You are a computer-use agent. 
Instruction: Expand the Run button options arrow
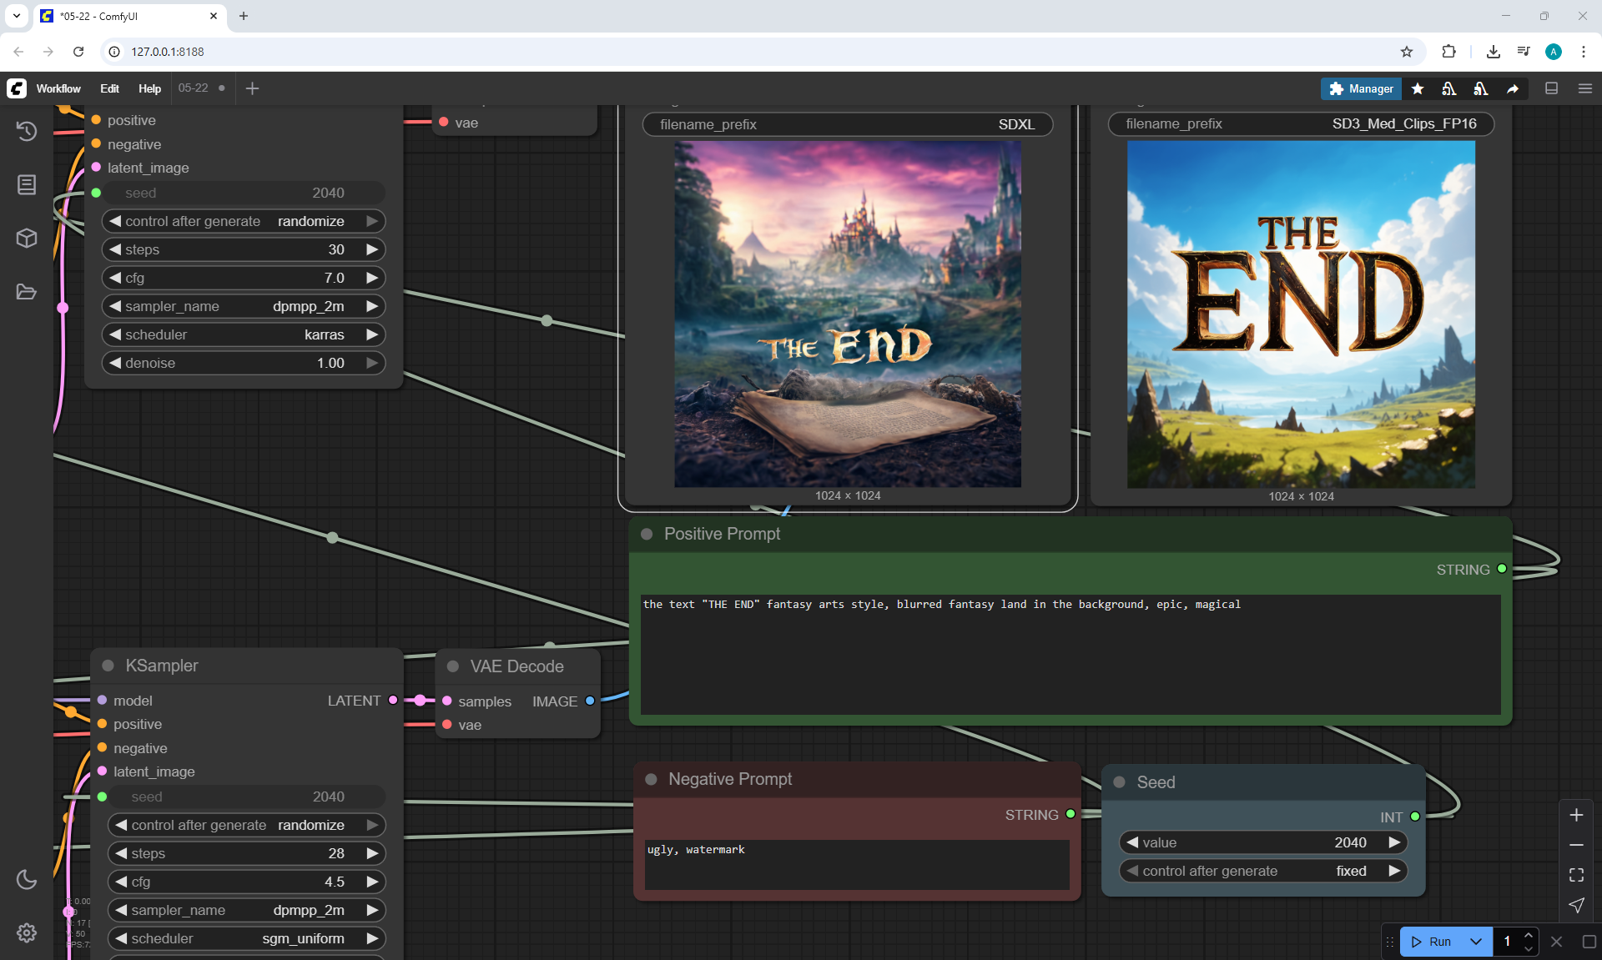click(x=1476, y=942)
